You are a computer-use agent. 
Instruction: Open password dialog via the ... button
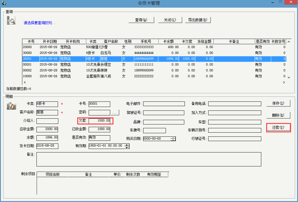115,113
